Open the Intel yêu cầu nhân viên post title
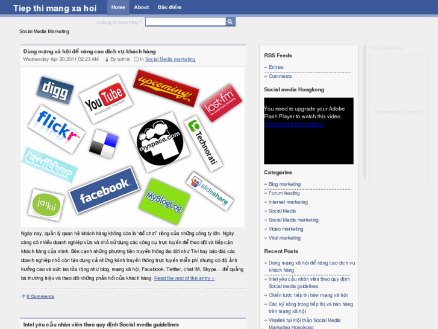This screenshot has width=438, height=329. [x=101, y=325]
